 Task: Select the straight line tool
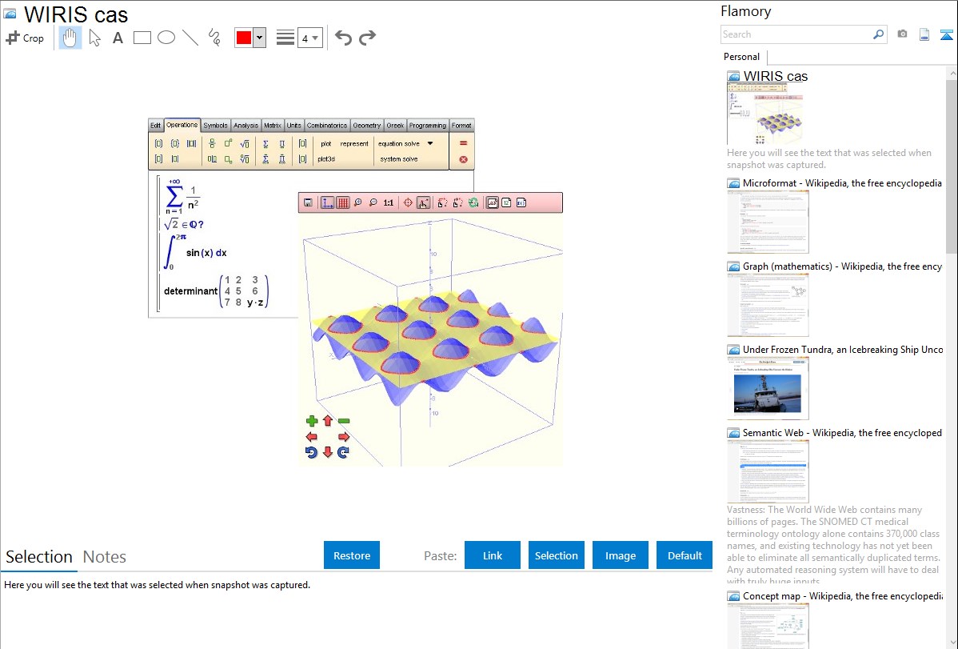190,38
